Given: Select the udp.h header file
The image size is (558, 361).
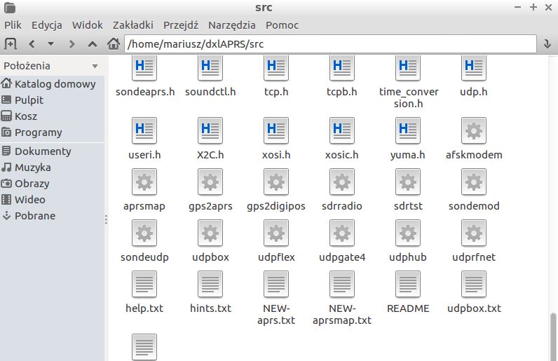Looking at the screenshot, I should click(x=474, y=76).
